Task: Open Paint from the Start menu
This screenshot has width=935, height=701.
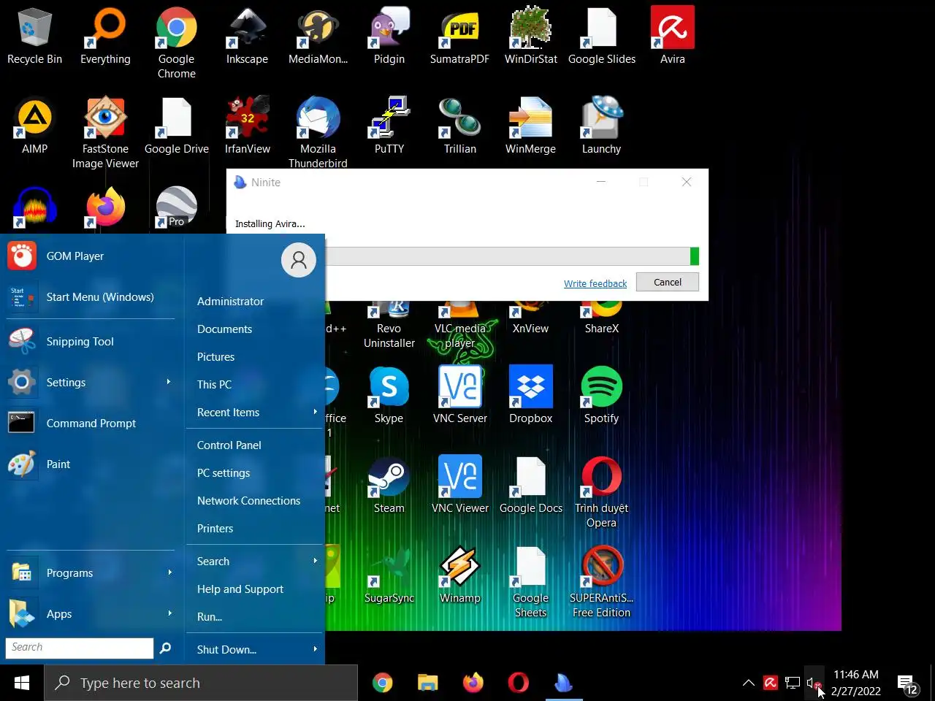Action: coord(91,464)
